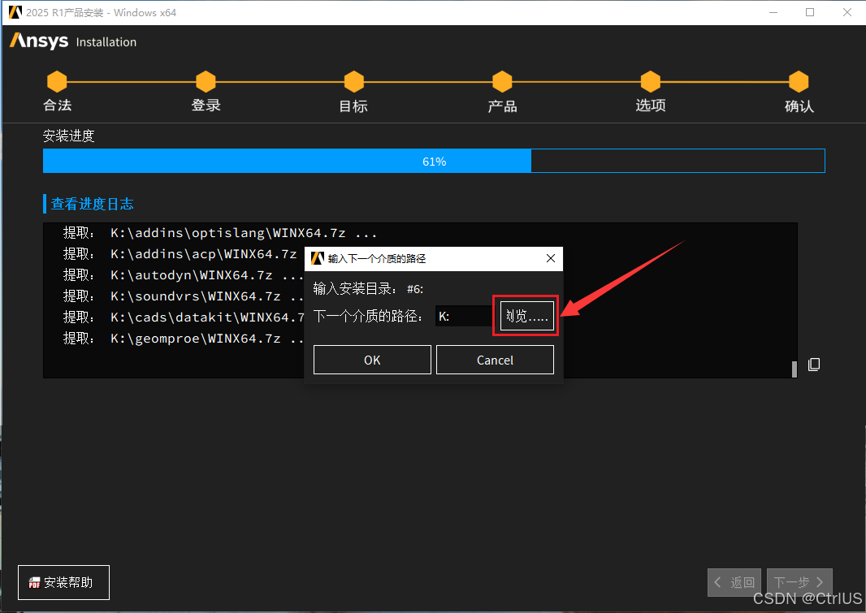Click the log scrollbar thumb

795,369
